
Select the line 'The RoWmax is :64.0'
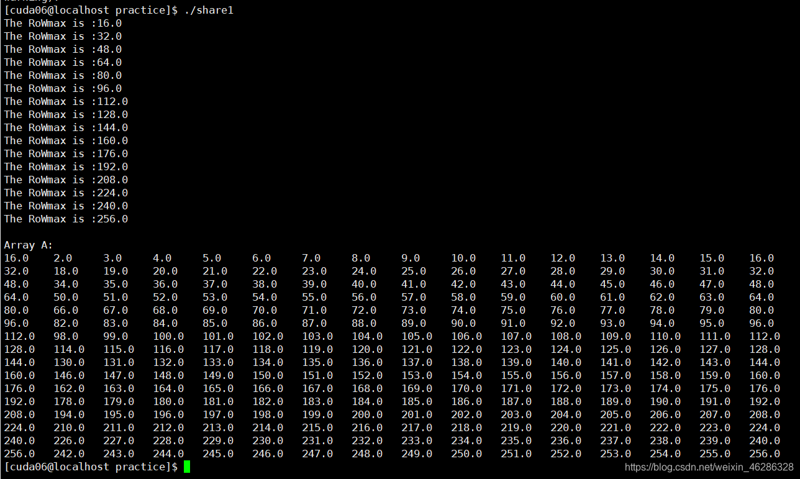[x=63, y=63]
